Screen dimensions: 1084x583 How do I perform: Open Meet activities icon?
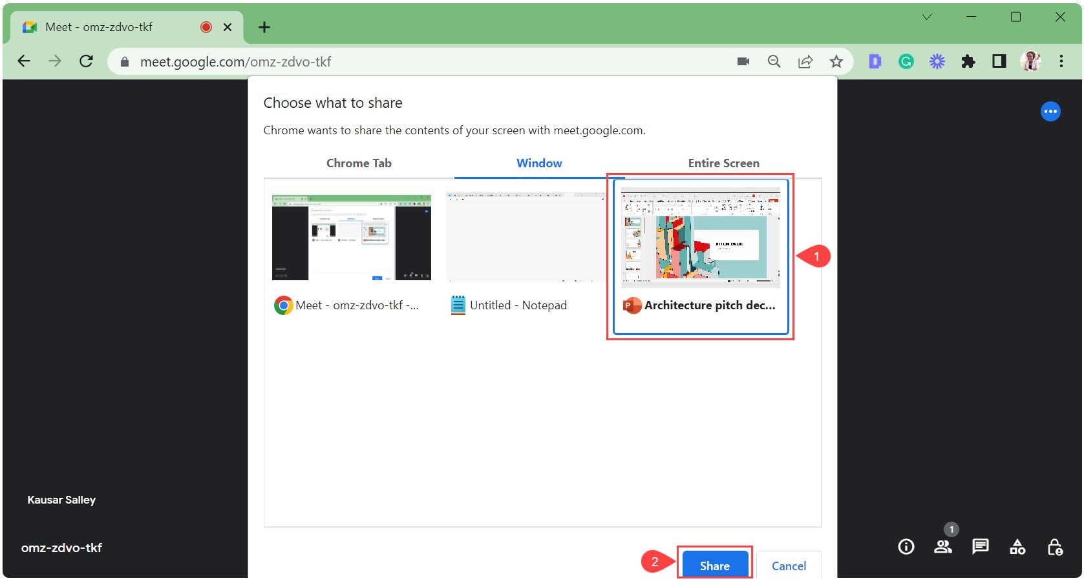point(1017,546)
